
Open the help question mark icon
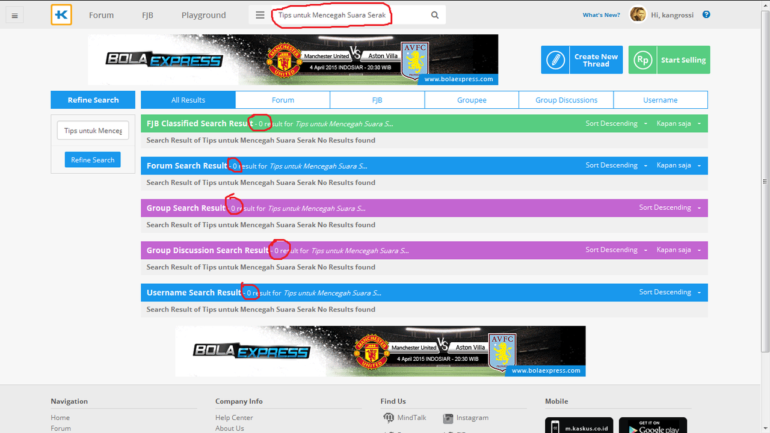[706, 14]
